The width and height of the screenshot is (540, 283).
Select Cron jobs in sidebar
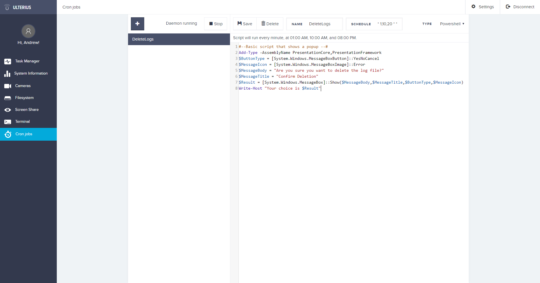click(x=28, y=134)
